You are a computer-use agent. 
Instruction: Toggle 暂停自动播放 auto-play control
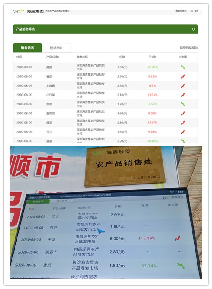pyautogui.click(x=189, y=47)
